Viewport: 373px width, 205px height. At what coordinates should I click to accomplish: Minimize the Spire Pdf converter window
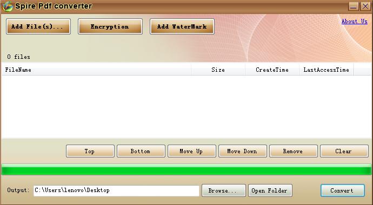[354, 6]
